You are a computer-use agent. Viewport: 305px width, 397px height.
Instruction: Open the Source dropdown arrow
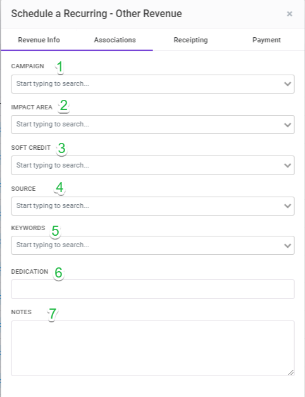[287, 206]
